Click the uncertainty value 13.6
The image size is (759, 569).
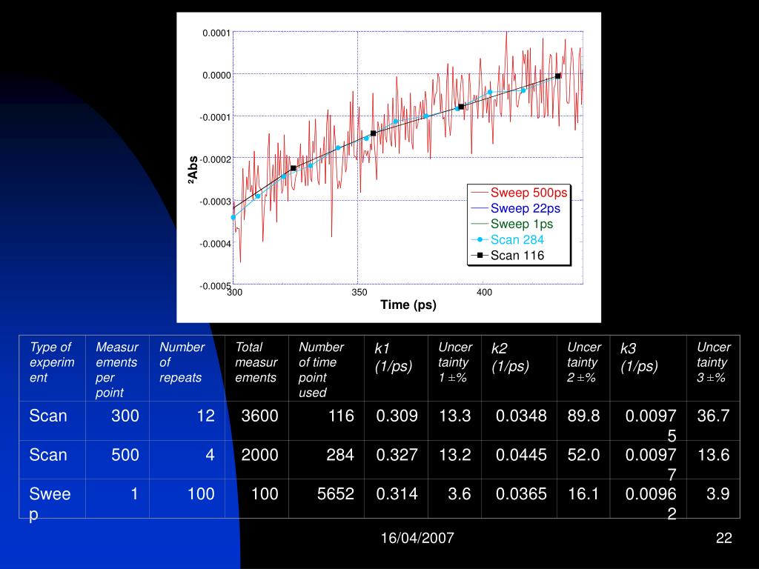tap(713, 455)
